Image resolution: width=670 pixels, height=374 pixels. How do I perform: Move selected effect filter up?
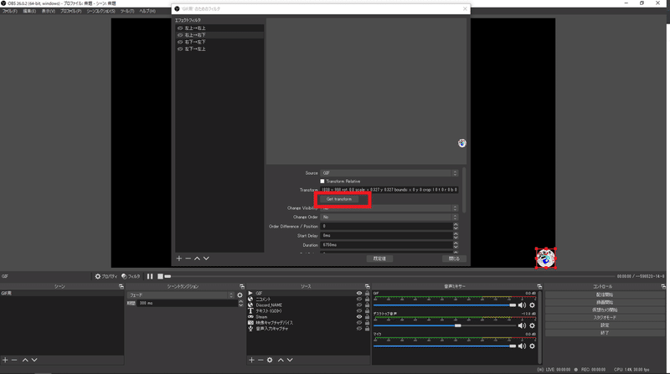click(197, 259)
